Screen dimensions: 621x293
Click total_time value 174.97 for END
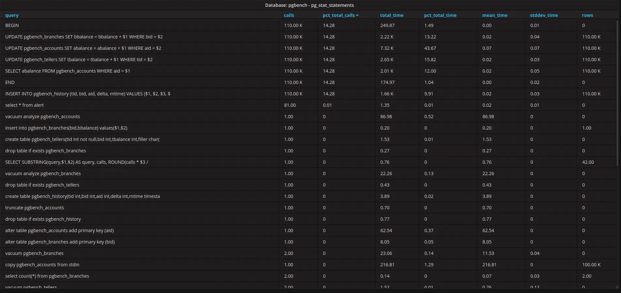387,82
